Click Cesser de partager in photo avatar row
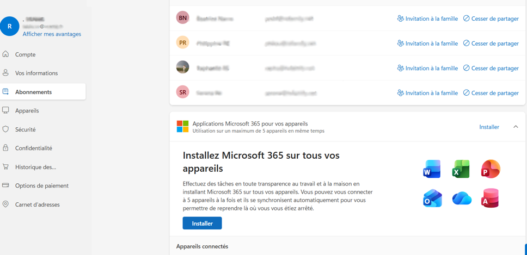This screenshot has width=527, height=255. point(491,68)
